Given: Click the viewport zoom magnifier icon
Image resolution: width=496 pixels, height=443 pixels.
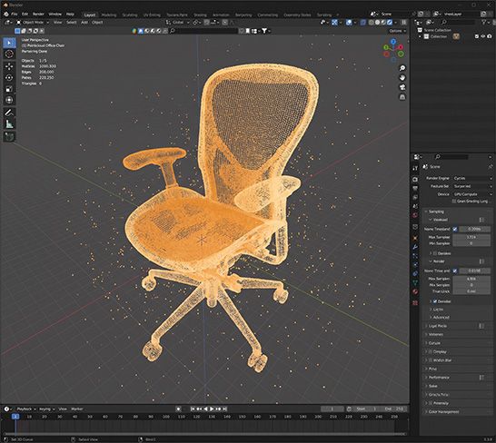Looking at the screenshot, I should pos(402,68).
